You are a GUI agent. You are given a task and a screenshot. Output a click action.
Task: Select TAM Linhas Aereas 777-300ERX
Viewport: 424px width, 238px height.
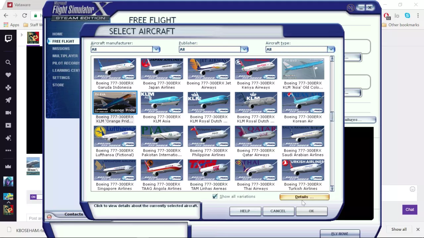click(209, 170)
